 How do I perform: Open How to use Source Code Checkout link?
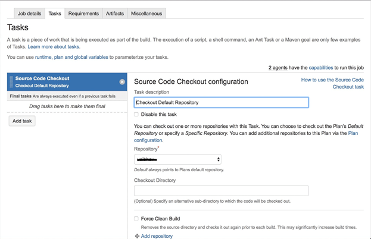pyautogui.click(x=332, y=83)
